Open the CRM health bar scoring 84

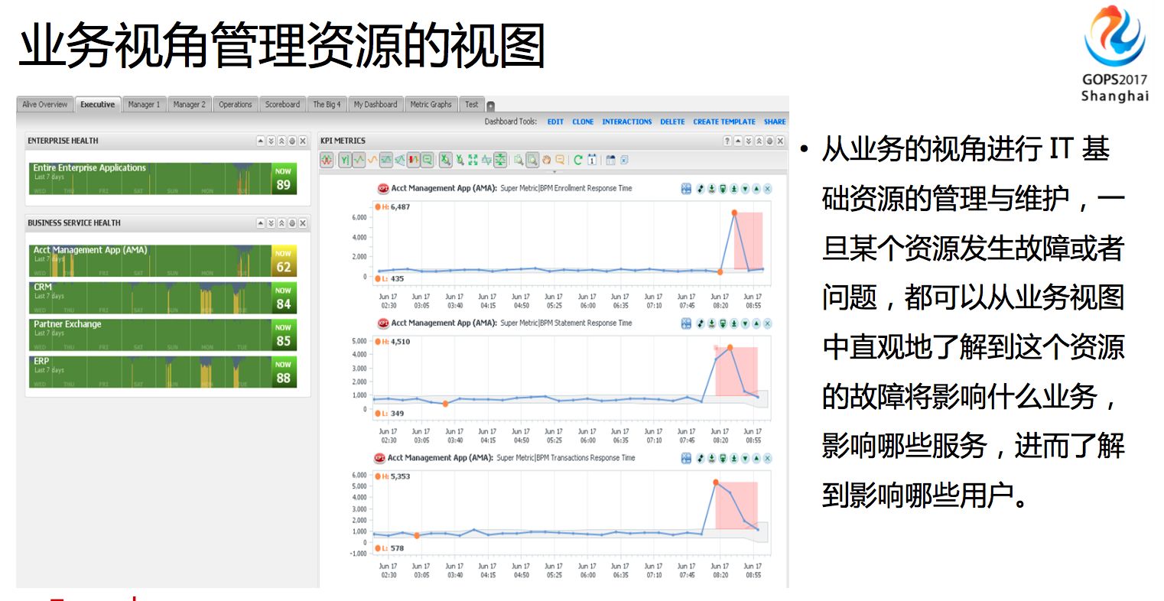click(162, 298)
